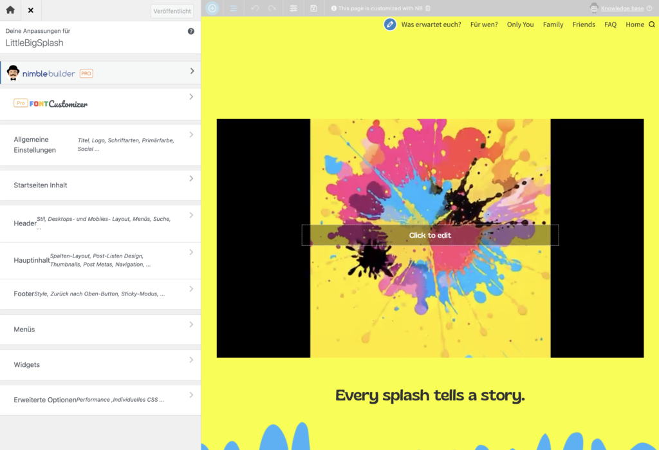
Task: Go to the FAQ menu item
Action: (610, 24)
